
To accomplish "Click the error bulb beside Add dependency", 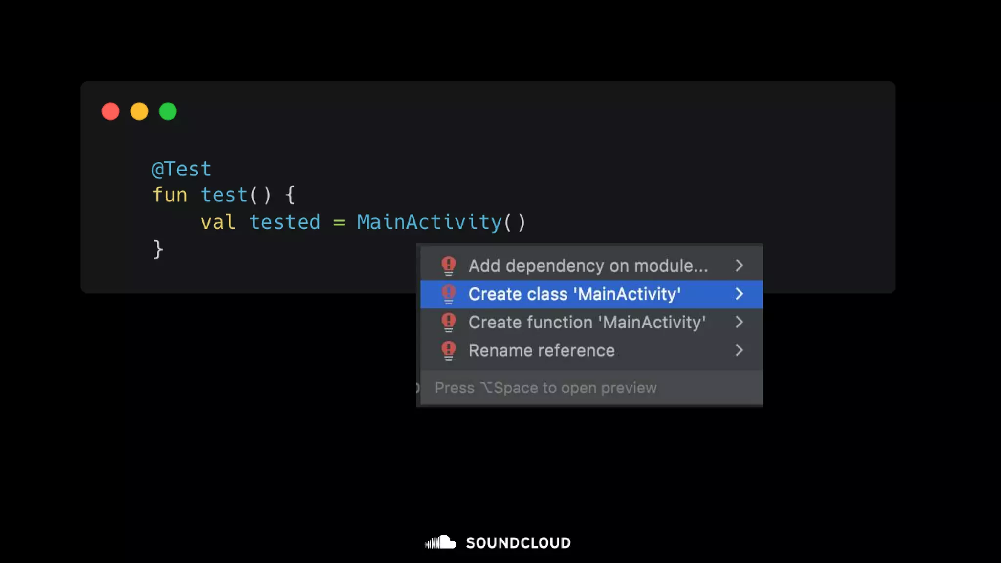I will 448,265.
